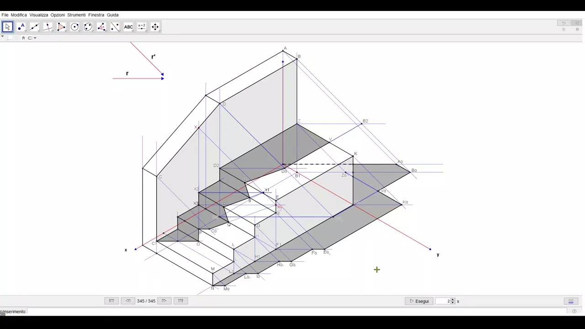Viewport: 585px width, 329px height.
Task: Open the Modifica menu
Action: tap(19, 15)
